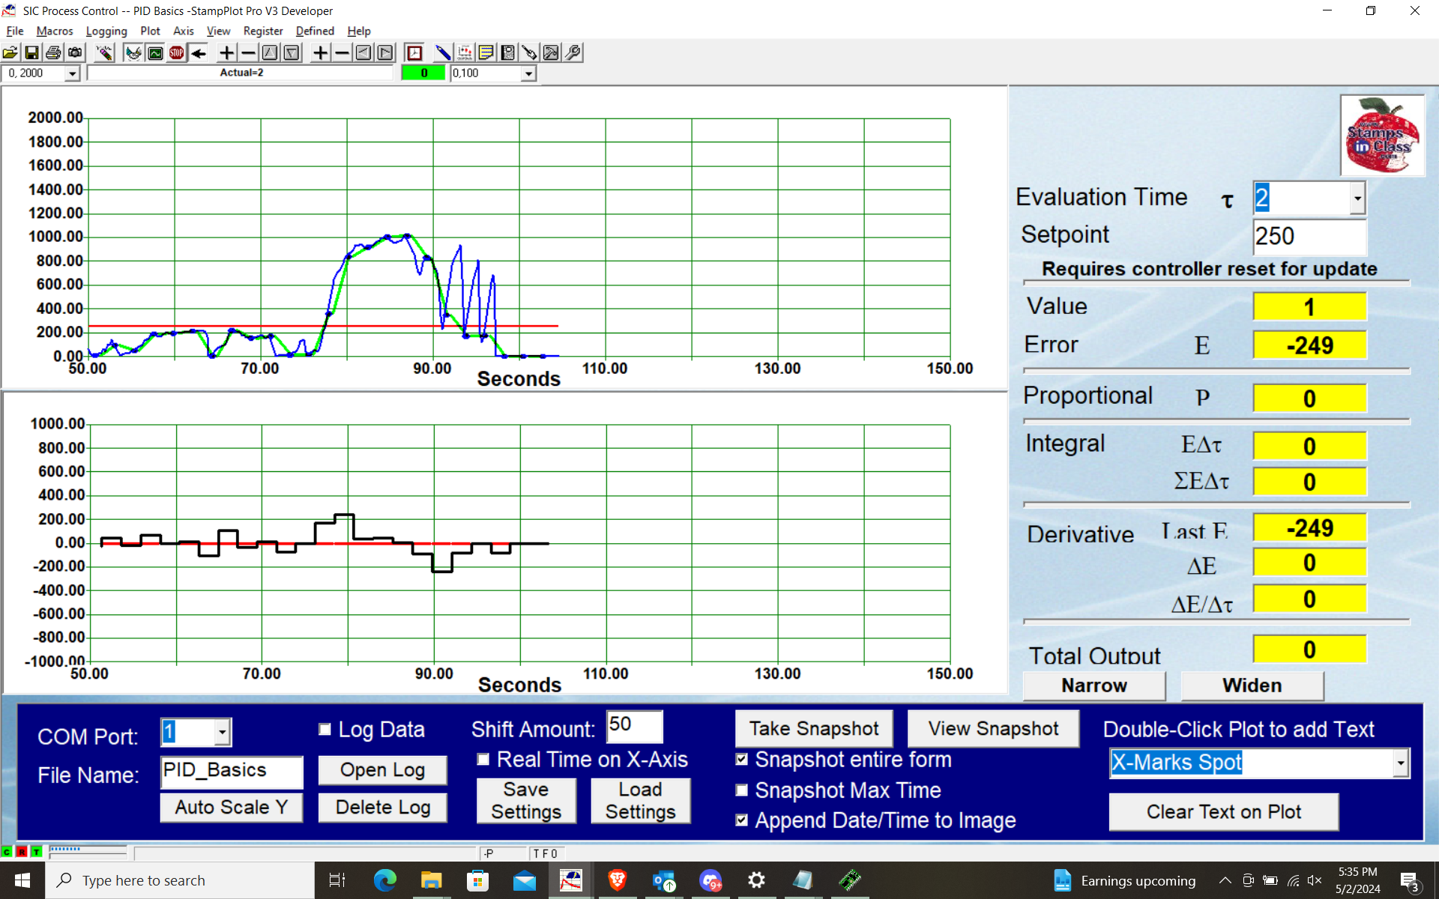Open the Logging menu
Viewport: 1439px width, 899px height.
click(x=106, y=31)
